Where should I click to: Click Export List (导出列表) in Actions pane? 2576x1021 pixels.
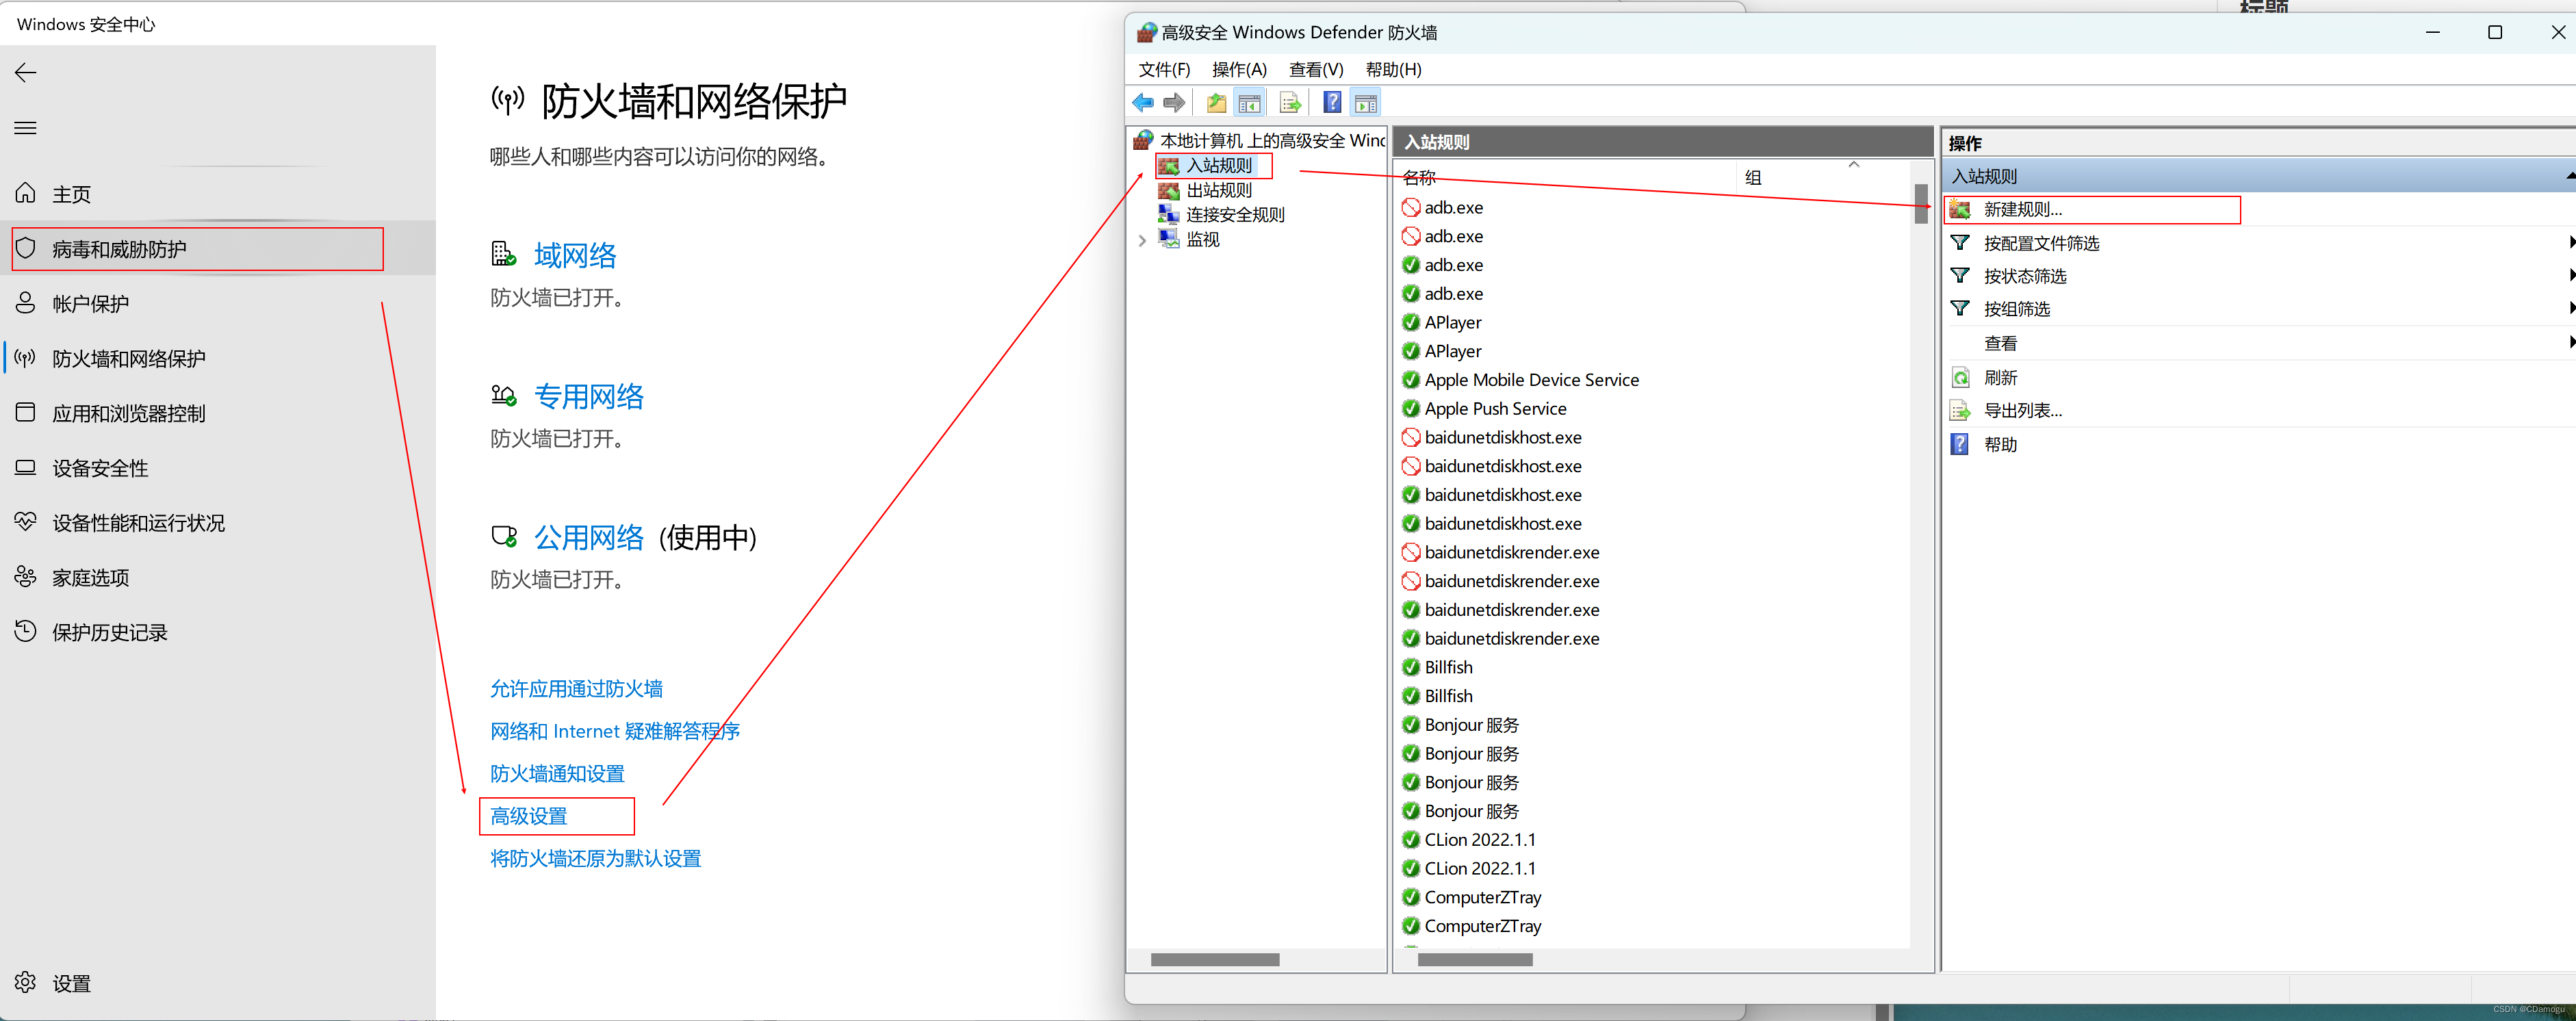pyautogui.click(x=2022, y=411)
